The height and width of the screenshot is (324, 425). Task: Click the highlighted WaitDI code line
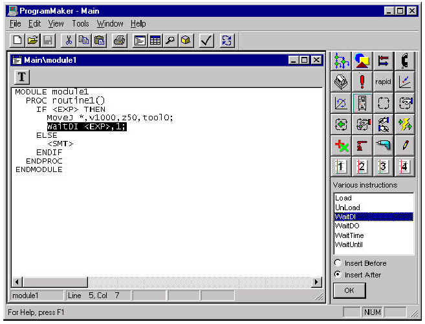(87, 127)
